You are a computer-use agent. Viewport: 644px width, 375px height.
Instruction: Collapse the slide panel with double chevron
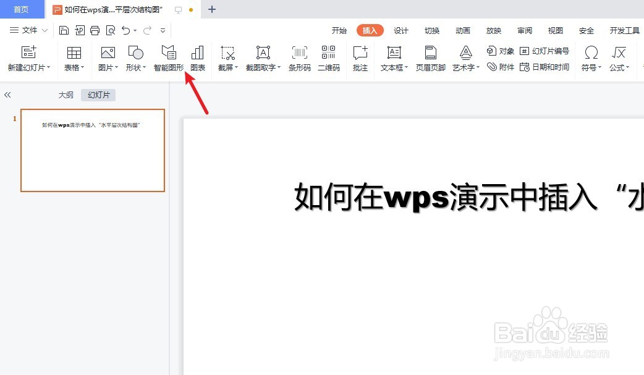point(7,95)
